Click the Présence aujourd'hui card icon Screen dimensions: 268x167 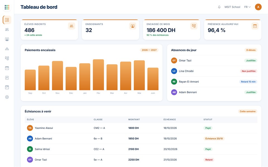(x=255, y=26)
